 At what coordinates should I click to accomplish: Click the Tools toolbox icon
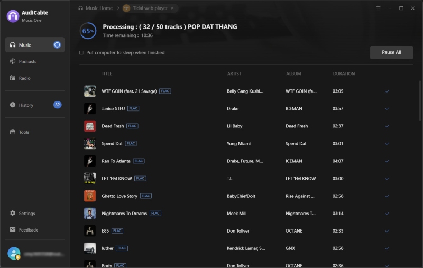coord(13,132)
